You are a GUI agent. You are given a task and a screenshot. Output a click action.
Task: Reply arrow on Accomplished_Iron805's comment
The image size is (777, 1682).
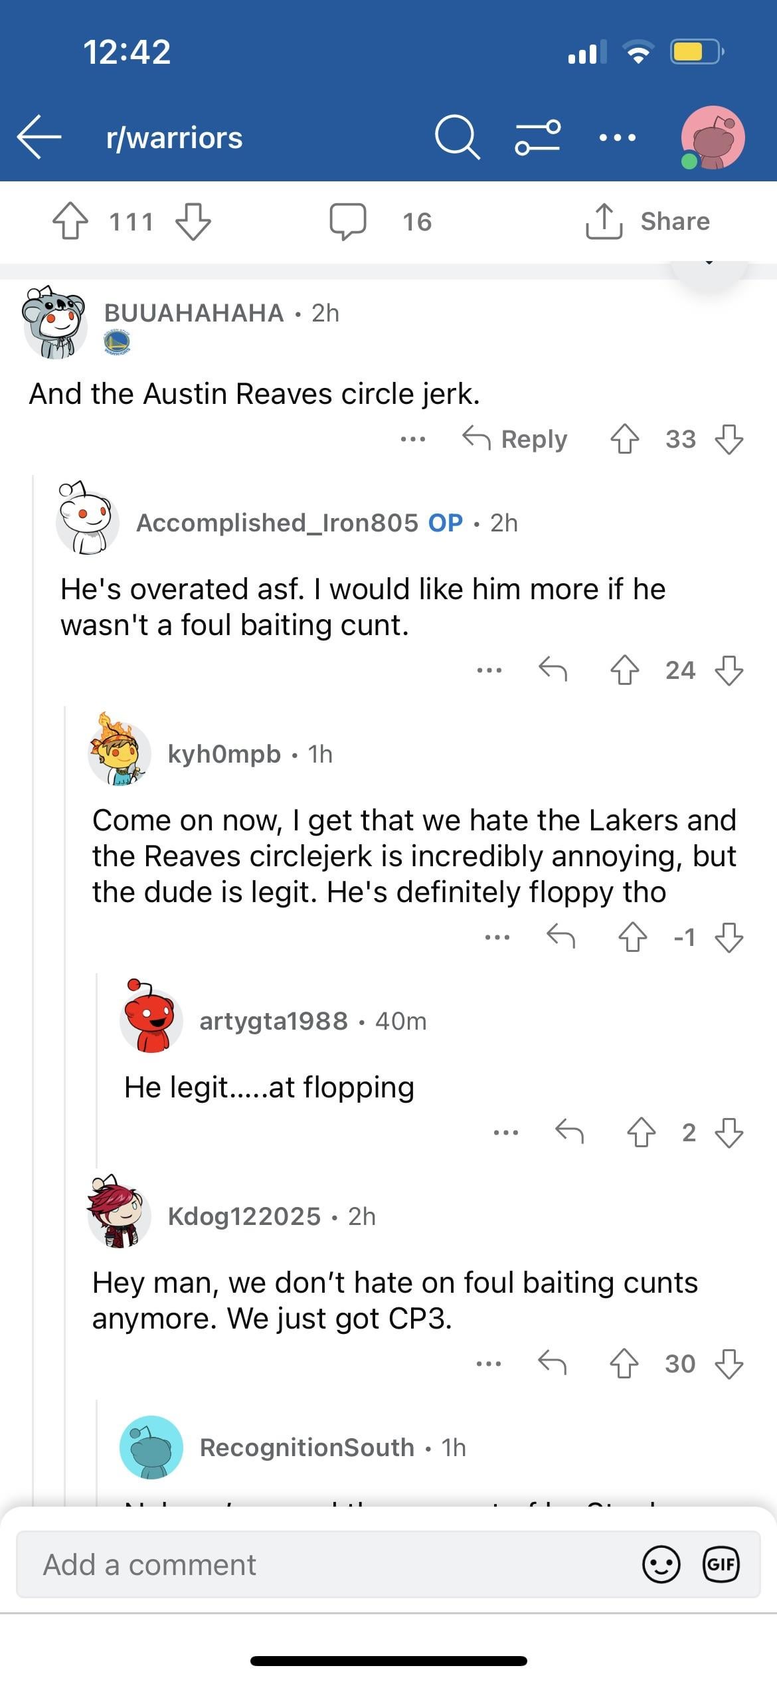click(553, 670)
